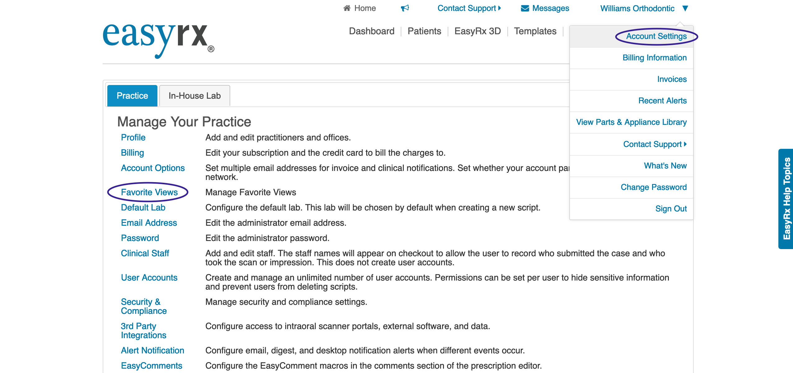The width and height of the screenshot is (793, 373).
Task: Open Billing Information menu entry
Action: pos(654,58)
